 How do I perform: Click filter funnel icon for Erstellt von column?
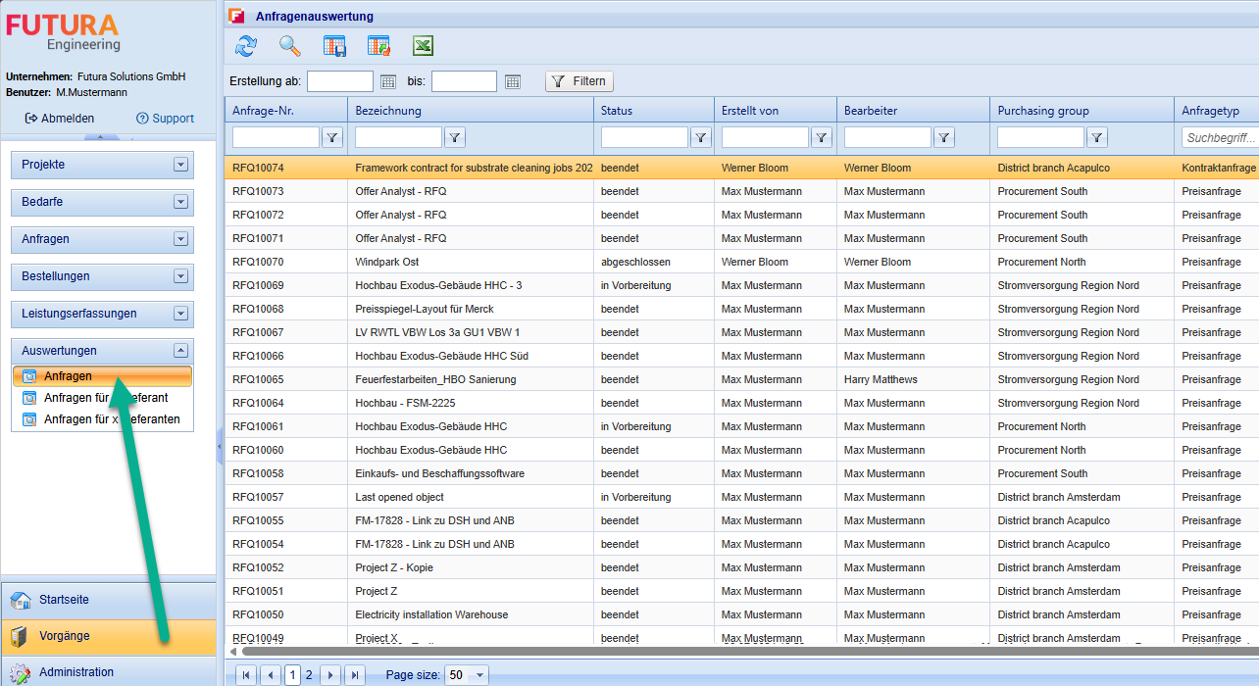pyautogui.click(x=822, y=137)
